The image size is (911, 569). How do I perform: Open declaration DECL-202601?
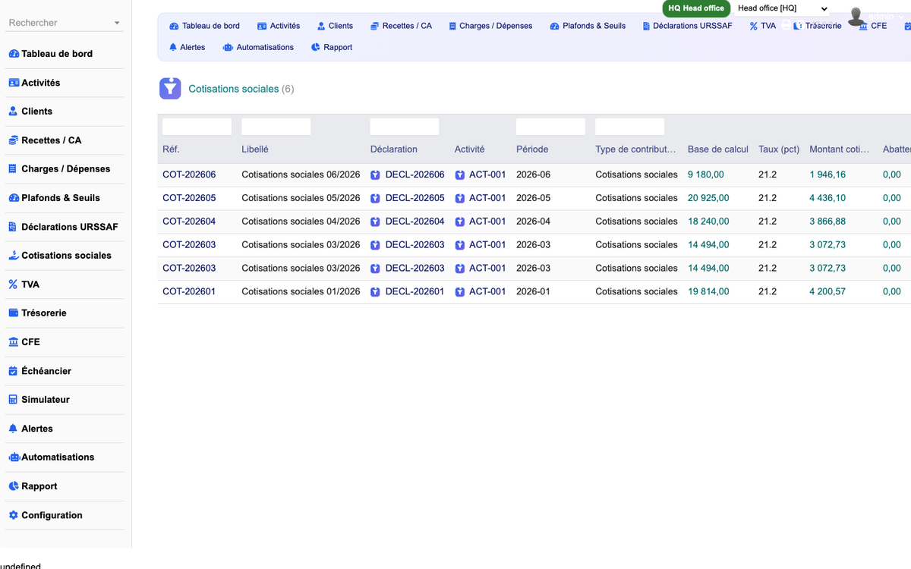pos(415,291)
